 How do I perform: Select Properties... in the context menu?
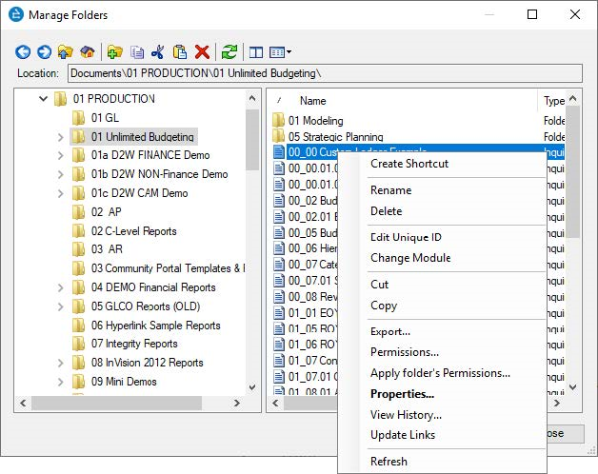(402, 394)
